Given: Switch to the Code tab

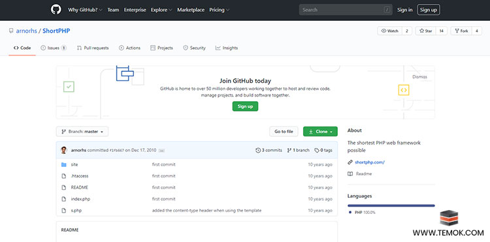Looking at the screenshot, I should (x=22, y=48).
